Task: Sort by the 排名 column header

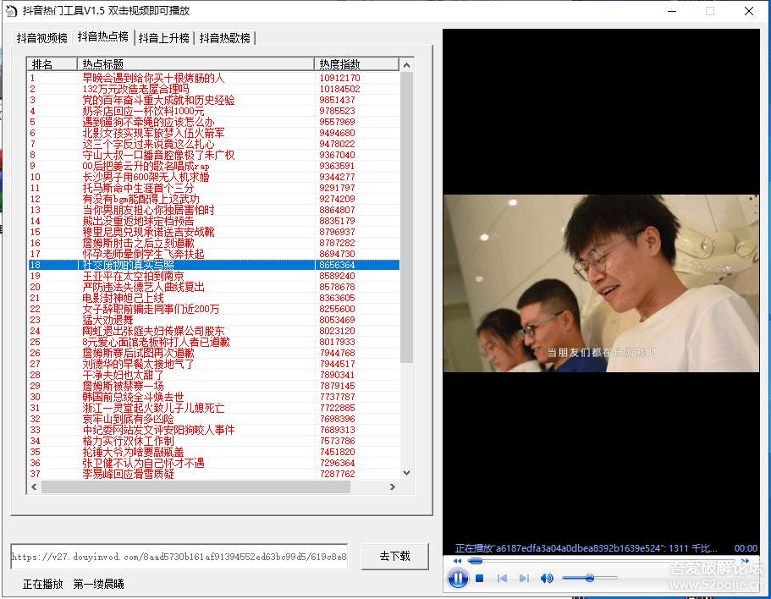Action: (x=52, y=64)
